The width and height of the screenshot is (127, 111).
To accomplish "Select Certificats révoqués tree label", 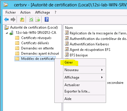I will pyautogui.click(x=36, y=38).
